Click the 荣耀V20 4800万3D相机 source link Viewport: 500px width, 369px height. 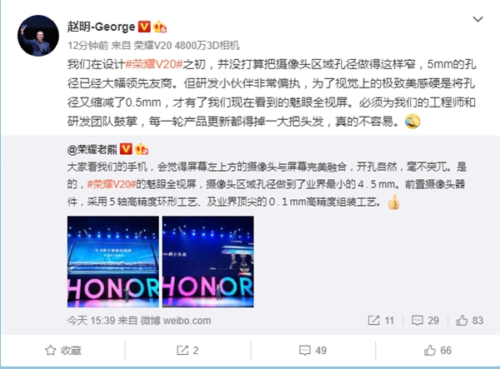tap(187, 46)
